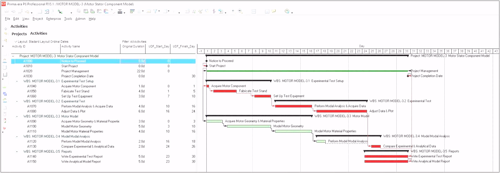Click the Zoom Out magnifier icon

point(240,11)
